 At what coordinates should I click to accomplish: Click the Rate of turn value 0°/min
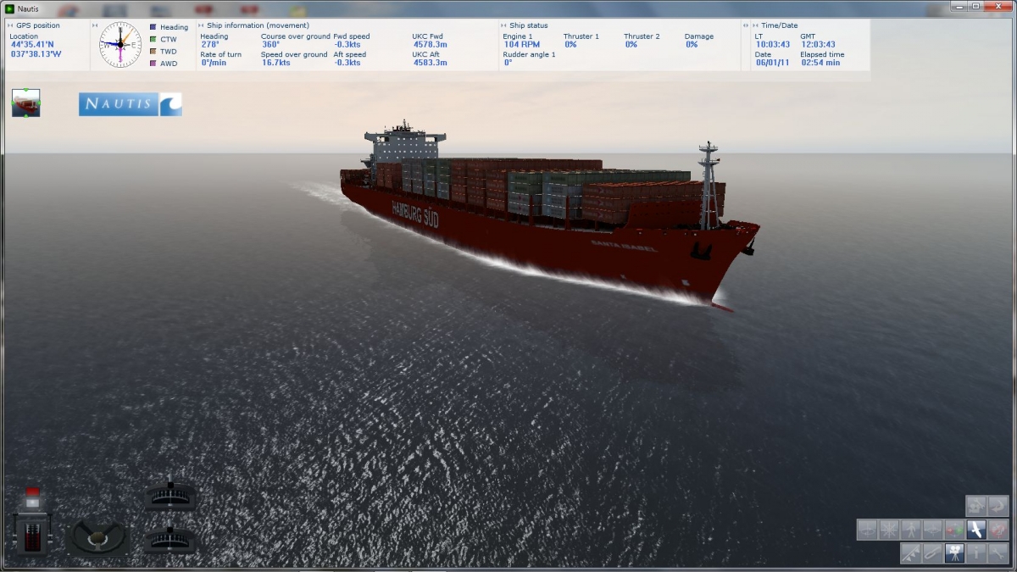tap(214, 63)
